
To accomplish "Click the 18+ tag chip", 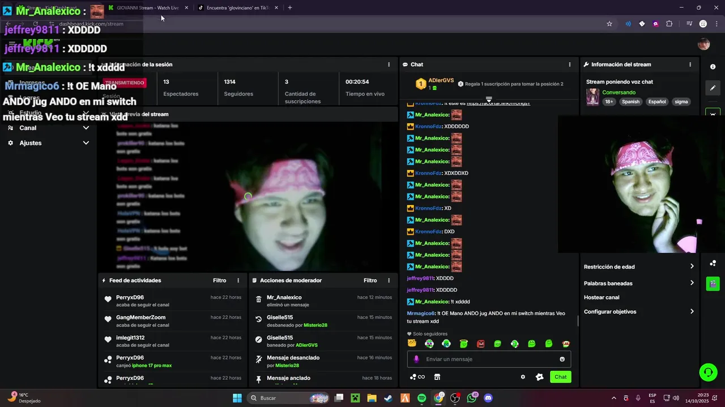I will click(x=609, y=102).
